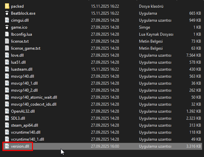Click the 7.564 KB size of love.dll
Screen dimensions: 204x157
coord(194,55)
